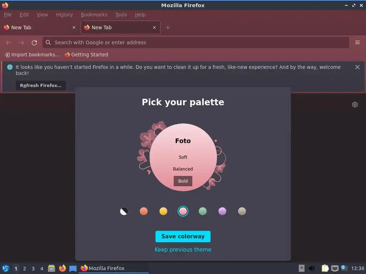Image resolution: width=366 pixels, height=274 pixels.
Task: Click the show desktop taskbar icon
Action: coord(73,268)
